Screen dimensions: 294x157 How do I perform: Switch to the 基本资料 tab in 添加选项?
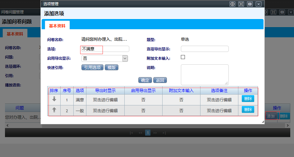pos(57,26)
